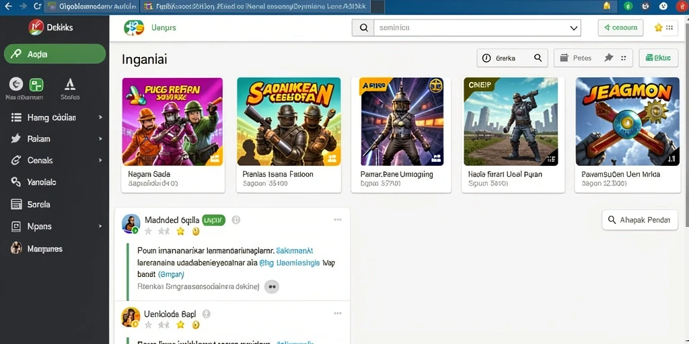The image size is (689, 344).
Task: Expand review with the gray dots button
Action: point(272,286)
